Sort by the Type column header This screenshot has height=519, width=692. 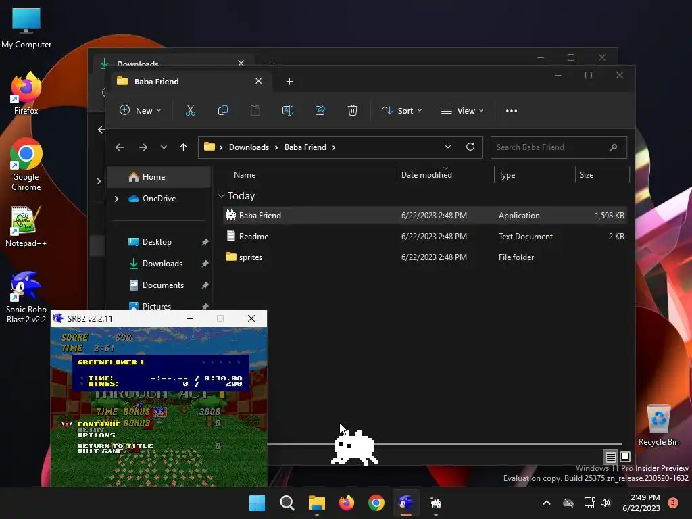507,175
